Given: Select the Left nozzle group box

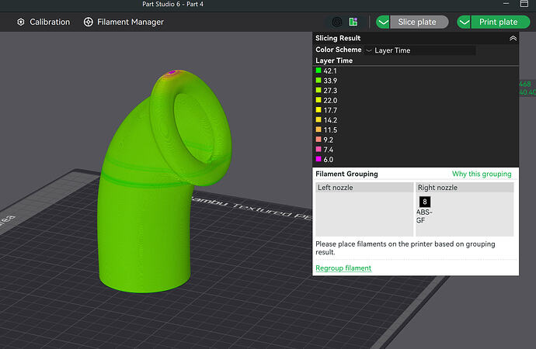Looking at the screenshot, I should point(364,209).
